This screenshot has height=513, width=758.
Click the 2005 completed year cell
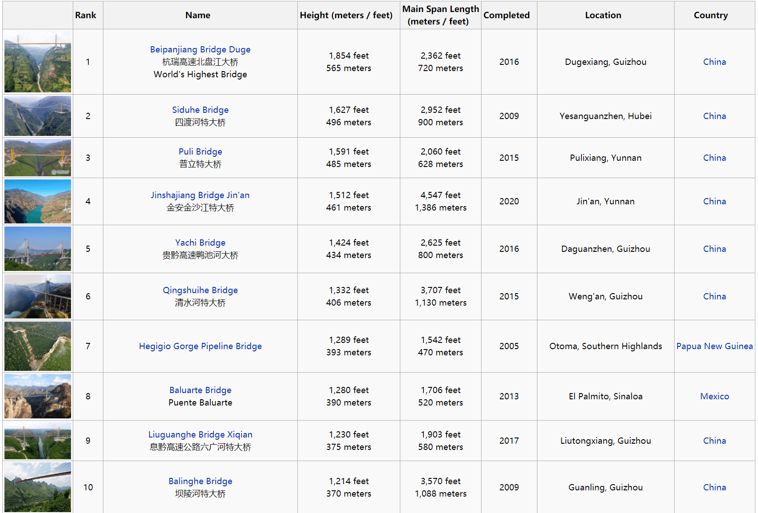click(509, 346)
